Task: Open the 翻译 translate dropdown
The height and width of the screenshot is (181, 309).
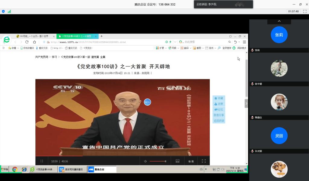Action: pyautogui.click(x=186, y=48)
